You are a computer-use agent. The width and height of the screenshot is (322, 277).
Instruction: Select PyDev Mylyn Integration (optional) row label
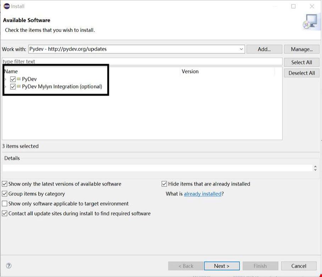[x=62, y=86]
